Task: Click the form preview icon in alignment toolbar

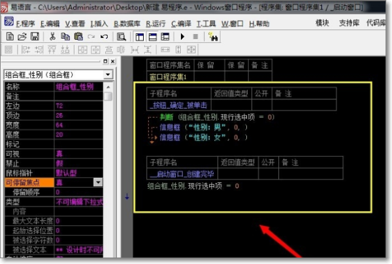Action: (8, 50)
